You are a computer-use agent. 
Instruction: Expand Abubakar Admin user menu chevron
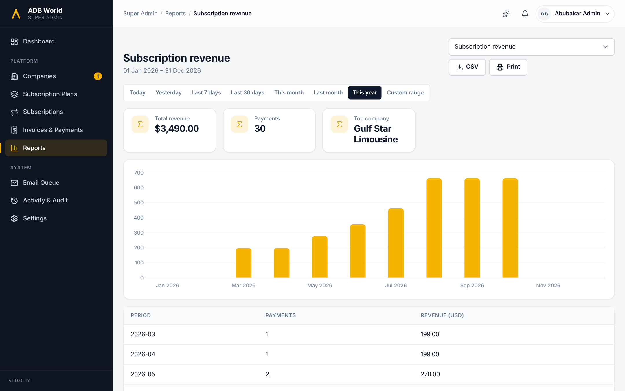pos(607,14)
